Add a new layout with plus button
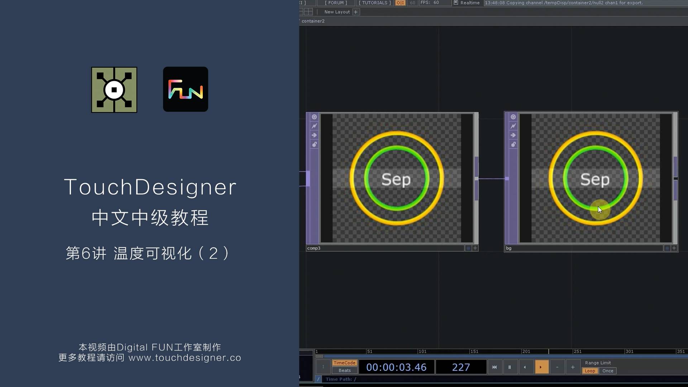This screenshot has width=688, height=387. tap(356, 12)
